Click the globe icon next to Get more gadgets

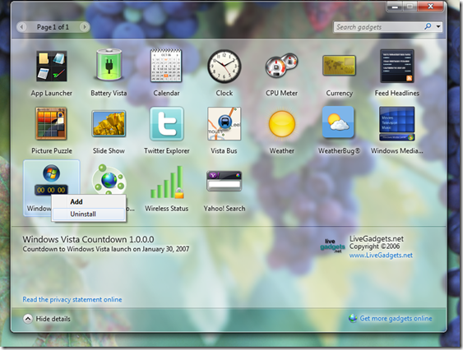[x=353, y=319]
